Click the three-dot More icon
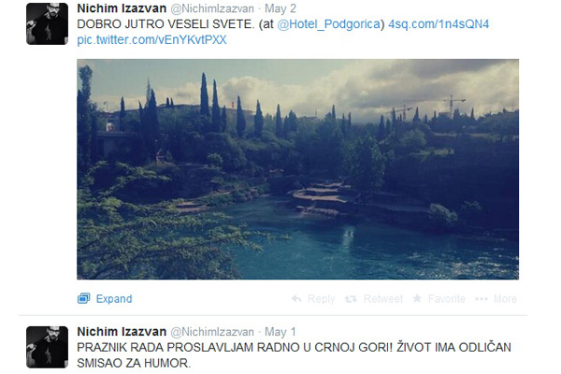The image size is (561, 374). tap(482, 299)
